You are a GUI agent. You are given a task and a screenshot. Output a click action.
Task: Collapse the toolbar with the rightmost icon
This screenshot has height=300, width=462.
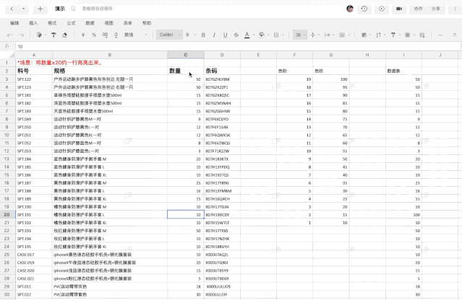coord(455,35)
